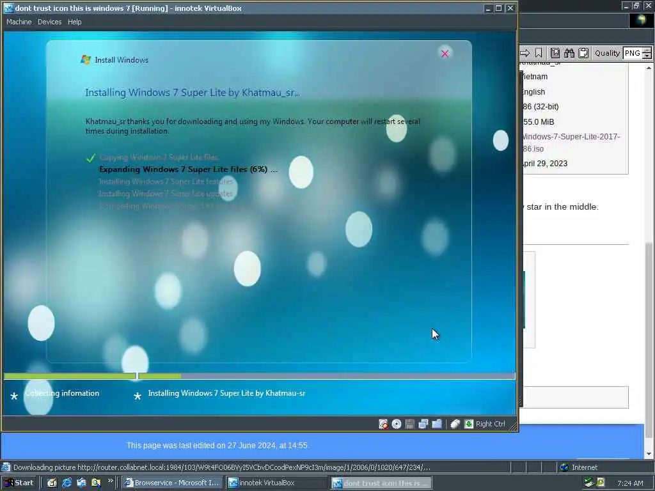
Task: Click the floppy disk icon in VirtualBox status bar
Action: (410, 425)
